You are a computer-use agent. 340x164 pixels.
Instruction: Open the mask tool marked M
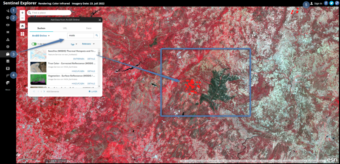8,32
